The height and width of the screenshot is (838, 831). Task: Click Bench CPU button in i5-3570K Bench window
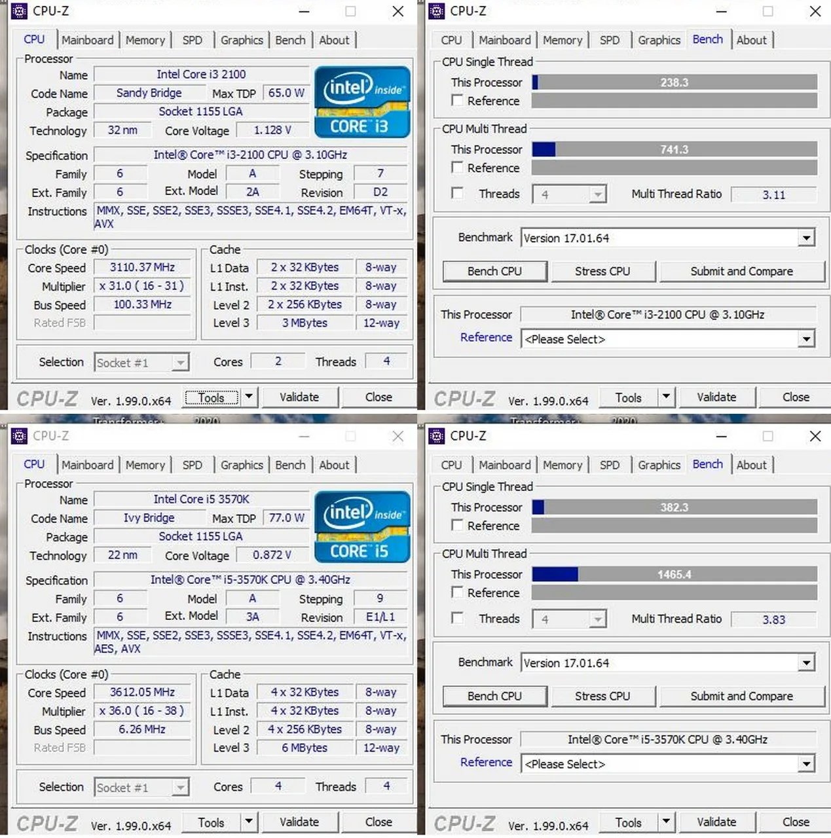[495, 696]
